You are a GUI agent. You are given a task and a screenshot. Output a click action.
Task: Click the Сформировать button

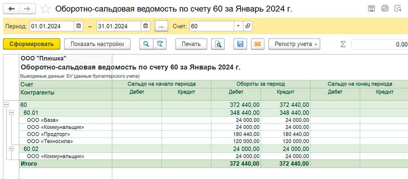point(31,44)
